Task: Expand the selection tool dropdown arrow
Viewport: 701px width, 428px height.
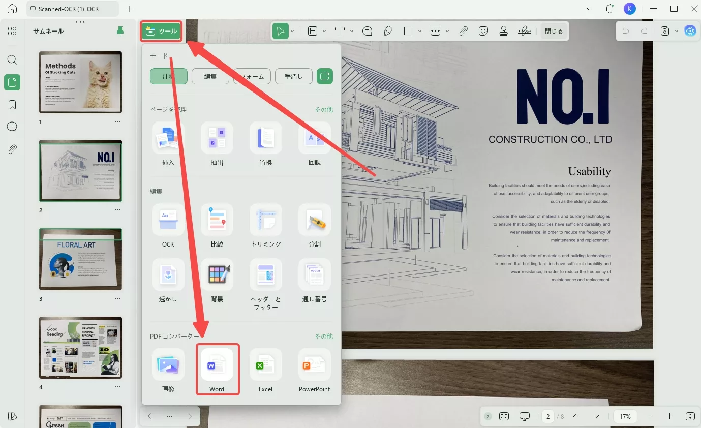Action: pos(292,32)
